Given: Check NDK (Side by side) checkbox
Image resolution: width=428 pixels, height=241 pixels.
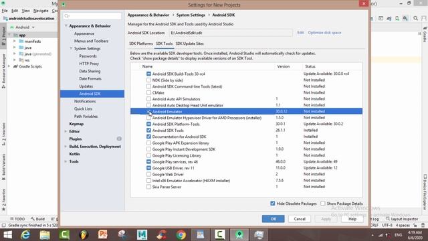Looking at the screenshot, I should tap(148, 80).
